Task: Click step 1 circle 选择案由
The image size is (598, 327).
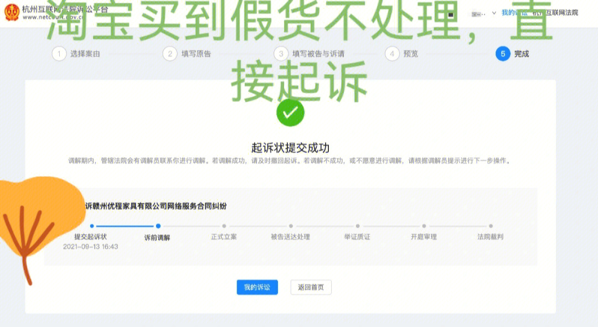Action: click(x=59, y=54)
